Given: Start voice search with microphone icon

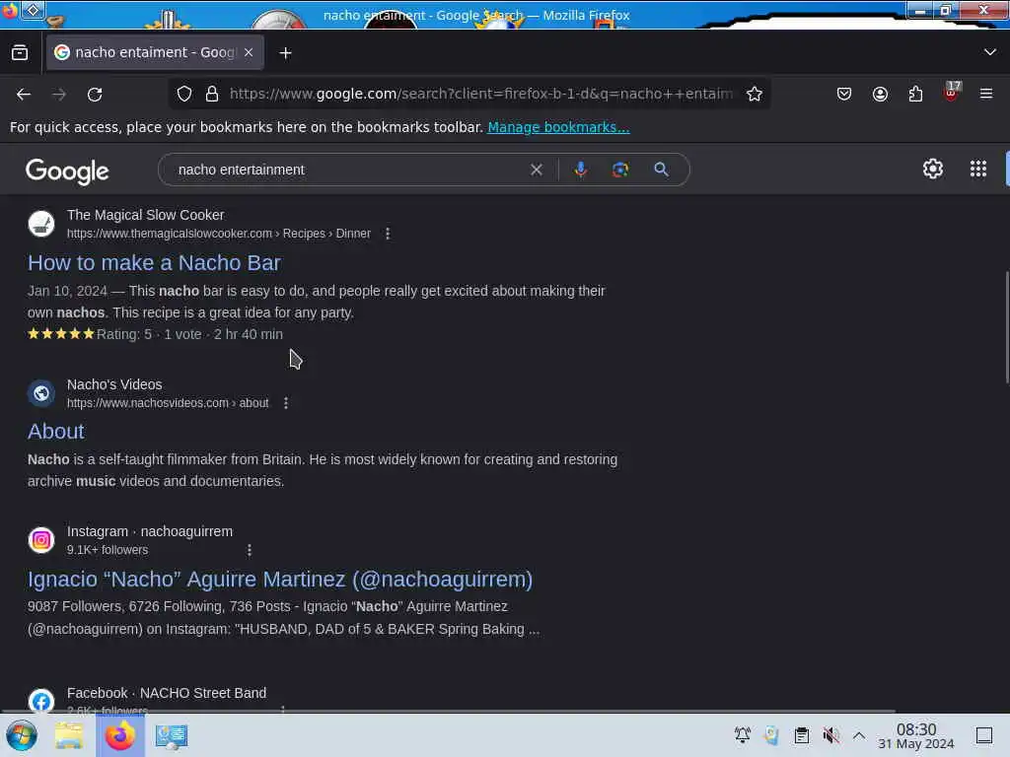Looking at the screenshot, I should coord(580,170).
